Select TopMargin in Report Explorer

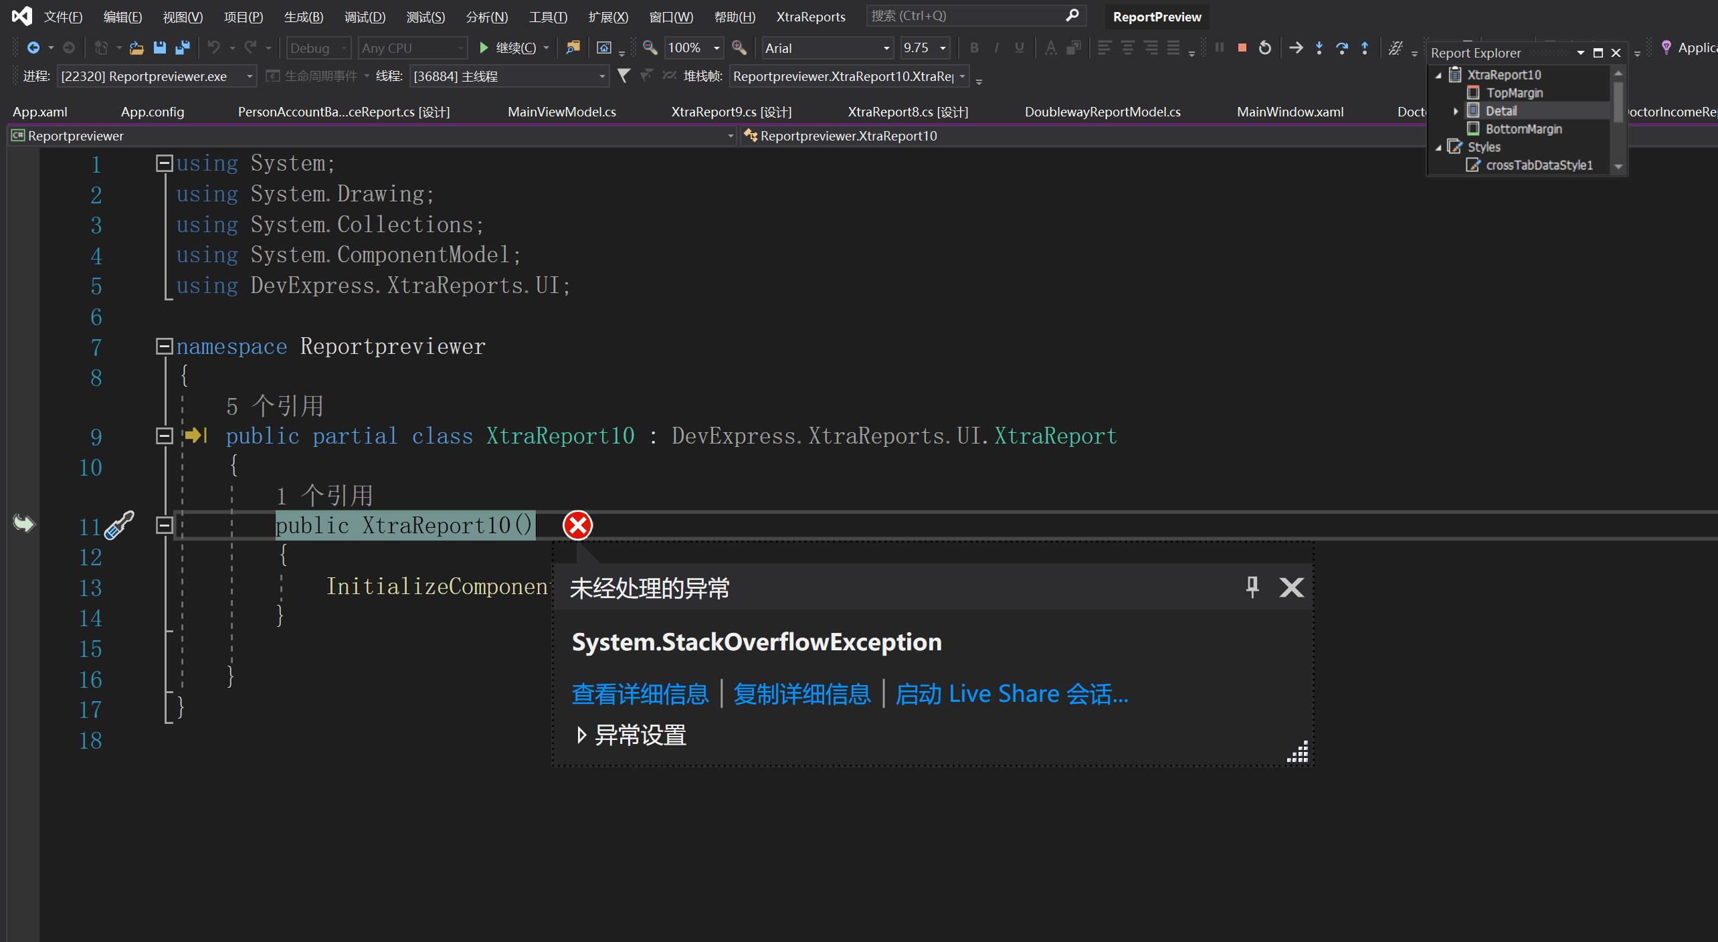[1515, 93]
